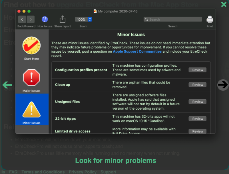Click the Print printer icon
This screenshot has height=174, width=229.
(x=210, y=19)
